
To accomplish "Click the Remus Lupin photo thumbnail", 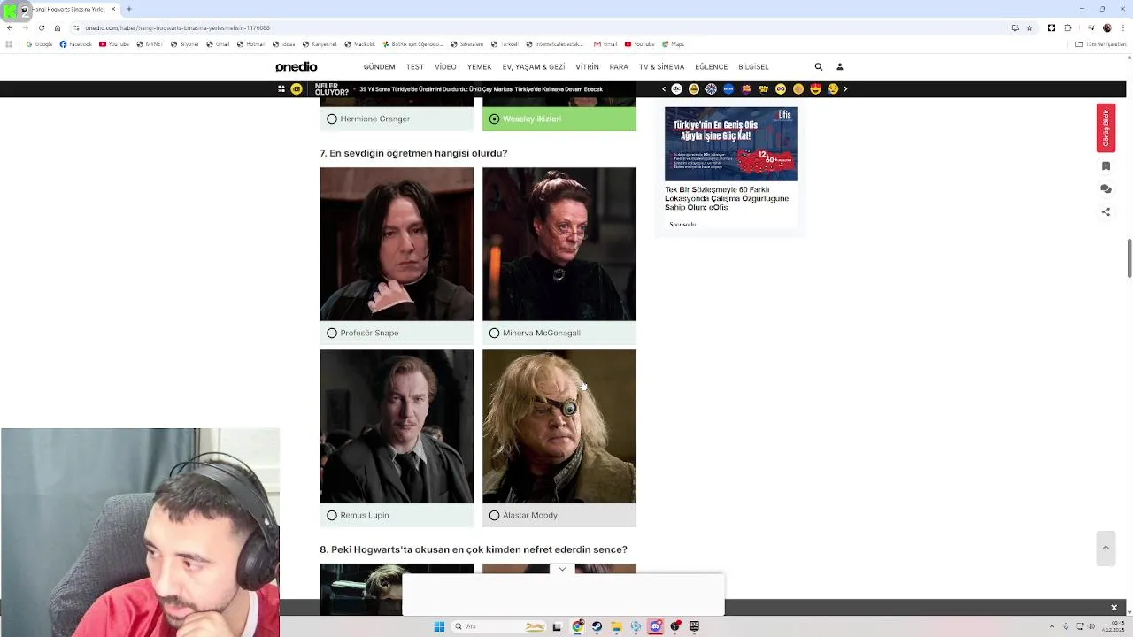I will click(397, 426).
